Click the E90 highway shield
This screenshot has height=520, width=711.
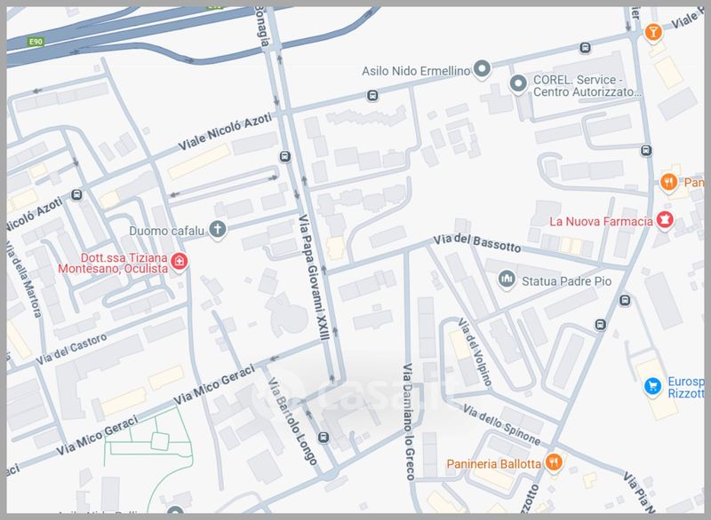36,42
